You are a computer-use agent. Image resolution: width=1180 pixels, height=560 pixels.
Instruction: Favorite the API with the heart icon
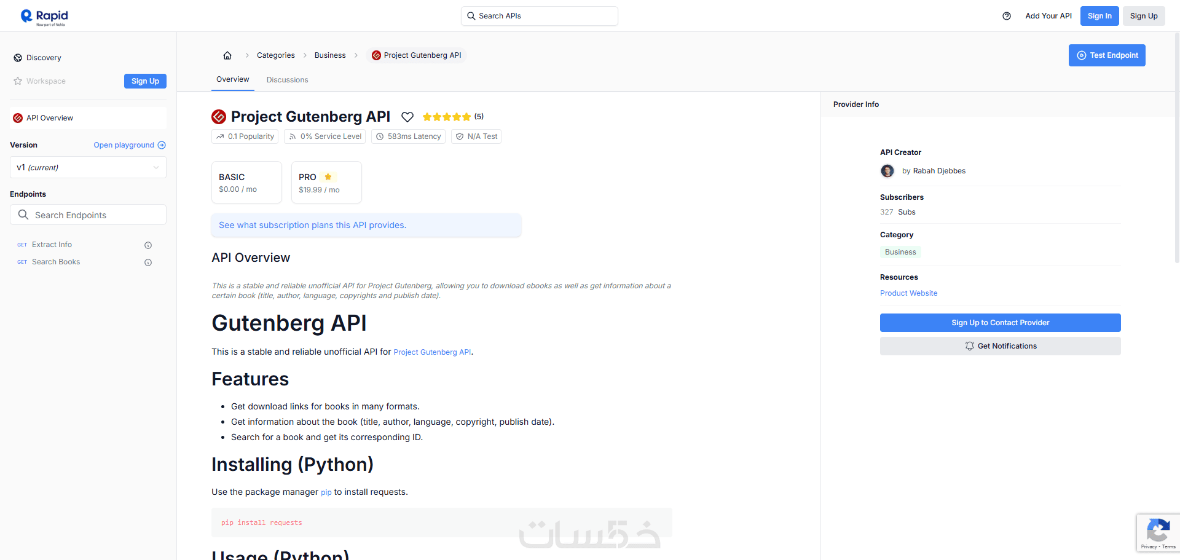click(x=407, y=117)
